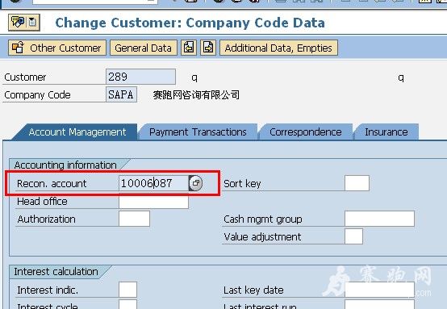Click the Customer number field 289
Screen dimensions: 447x309
click(x=140, y=77)
